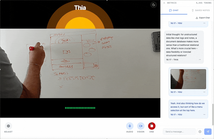The image size is (214, 139).
Task: Open the whiteboard thumbnail in chat
Action: pos(188,79)
